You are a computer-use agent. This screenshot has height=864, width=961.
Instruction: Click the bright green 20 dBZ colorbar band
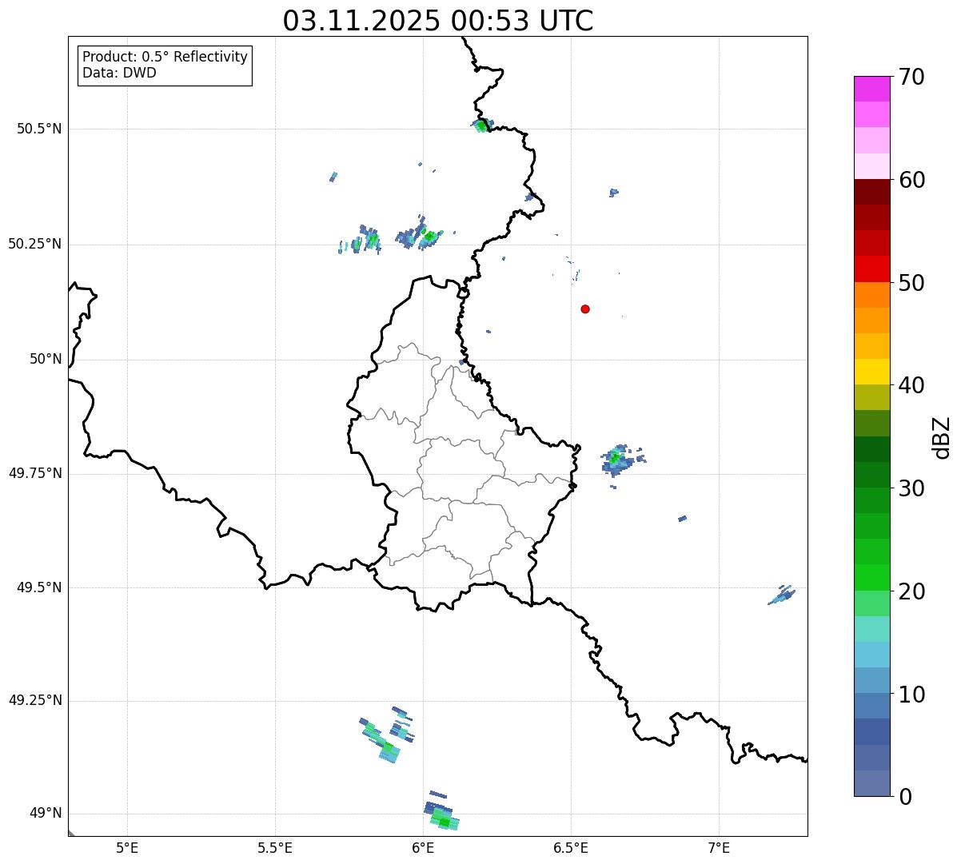point(871,577)
